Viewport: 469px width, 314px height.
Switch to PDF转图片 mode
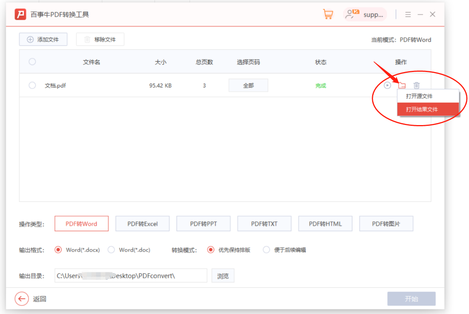[386, 223]
